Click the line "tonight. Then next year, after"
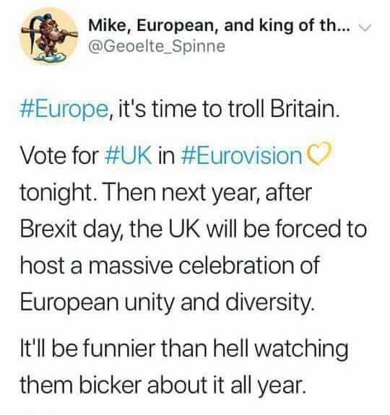 (166, 193)
